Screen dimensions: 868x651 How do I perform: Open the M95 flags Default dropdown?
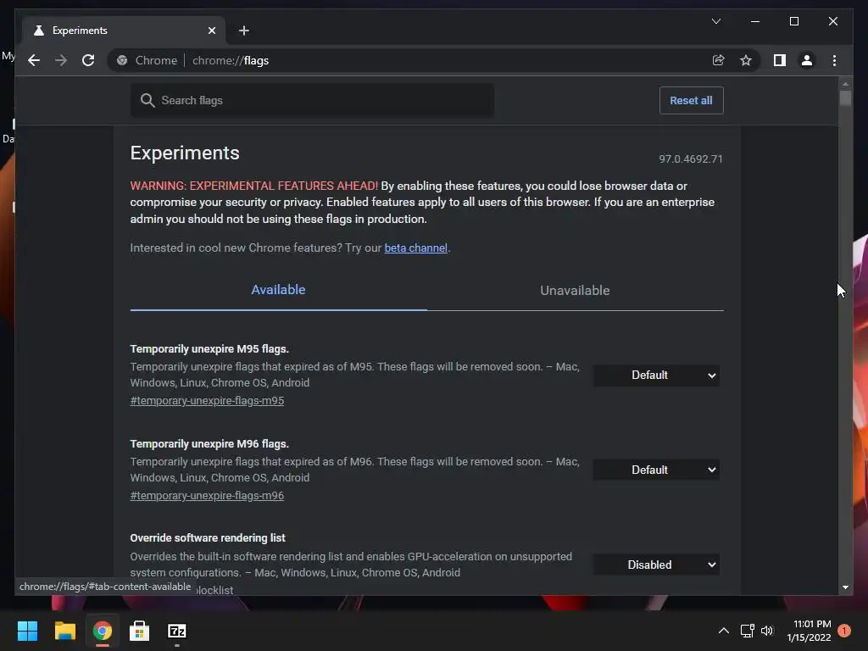click(x=656, y=376)
